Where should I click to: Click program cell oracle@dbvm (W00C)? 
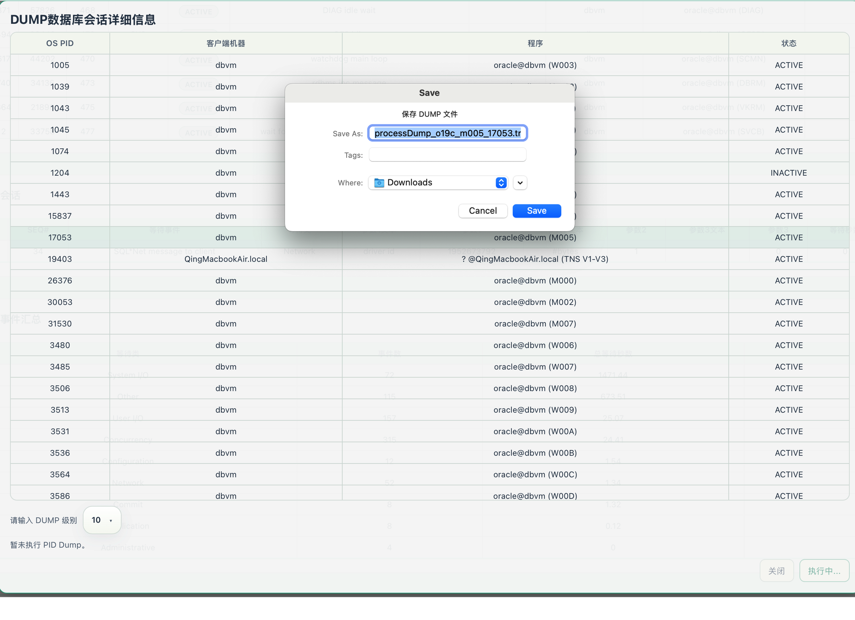(535, 475)
